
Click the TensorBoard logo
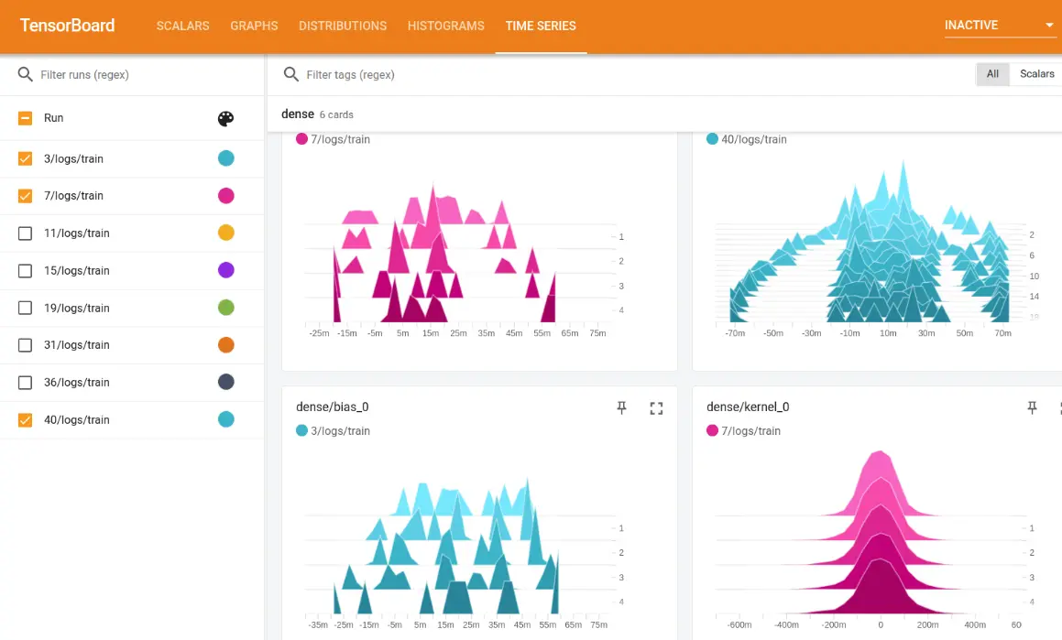pos(66,26)
